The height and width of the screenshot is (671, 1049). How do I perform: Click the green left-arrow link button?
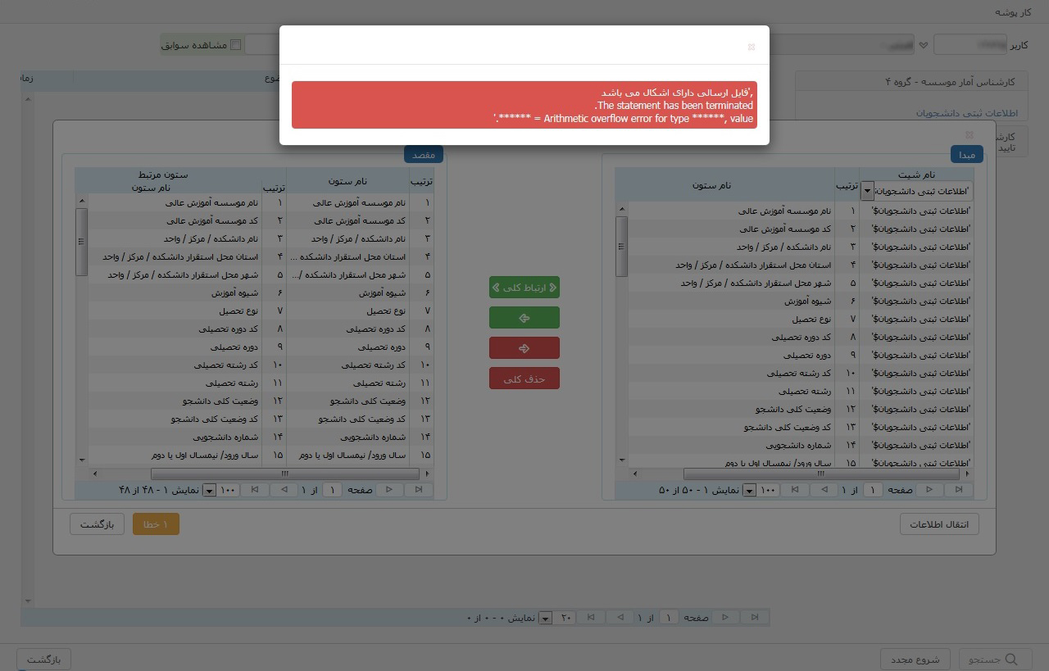pyautogui.click(x=524, y=318)
